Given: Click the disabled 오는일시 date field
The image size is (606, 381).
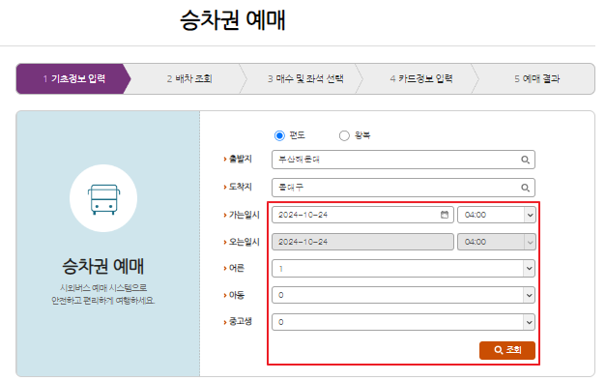Looking at the screenshot, I should [362, 242].
